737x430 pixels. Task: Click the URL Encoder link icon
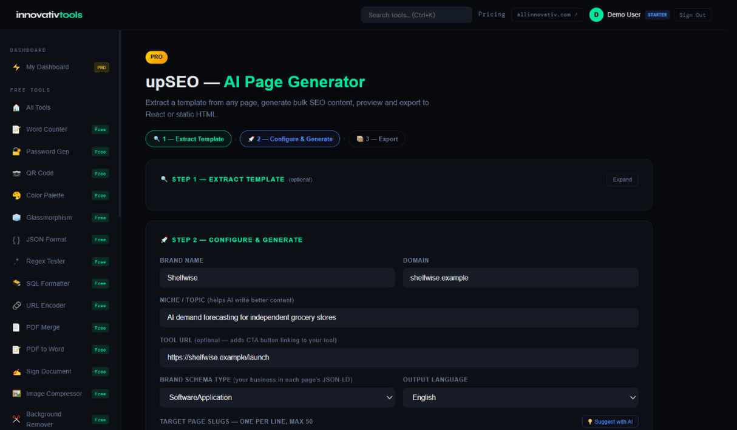click(x=16, y=306)
